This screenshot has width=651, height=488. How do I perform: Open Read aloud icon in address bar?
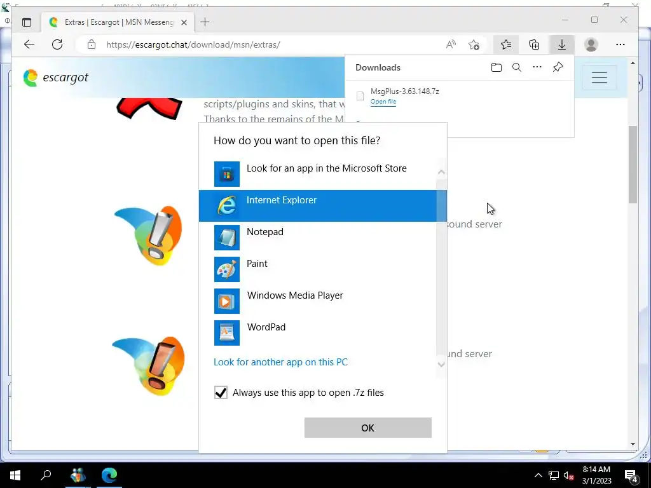tap(451, 44)
